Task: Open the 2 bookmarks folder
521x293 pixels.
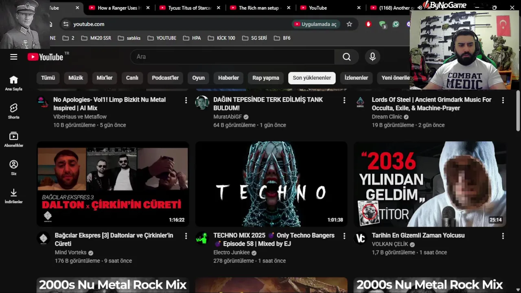Action: point(68,38)
